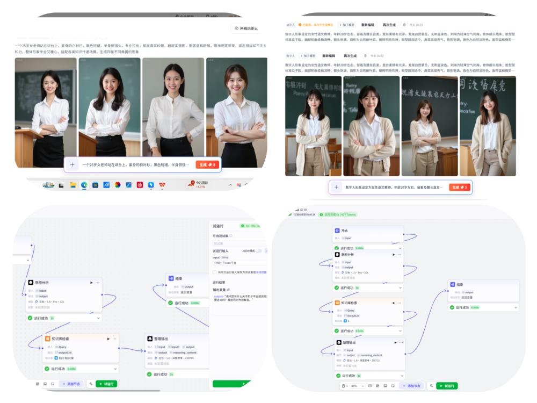Open WPS from the Windows taskbar
This screenshot has height=403, width=537.
pos(162,185)
